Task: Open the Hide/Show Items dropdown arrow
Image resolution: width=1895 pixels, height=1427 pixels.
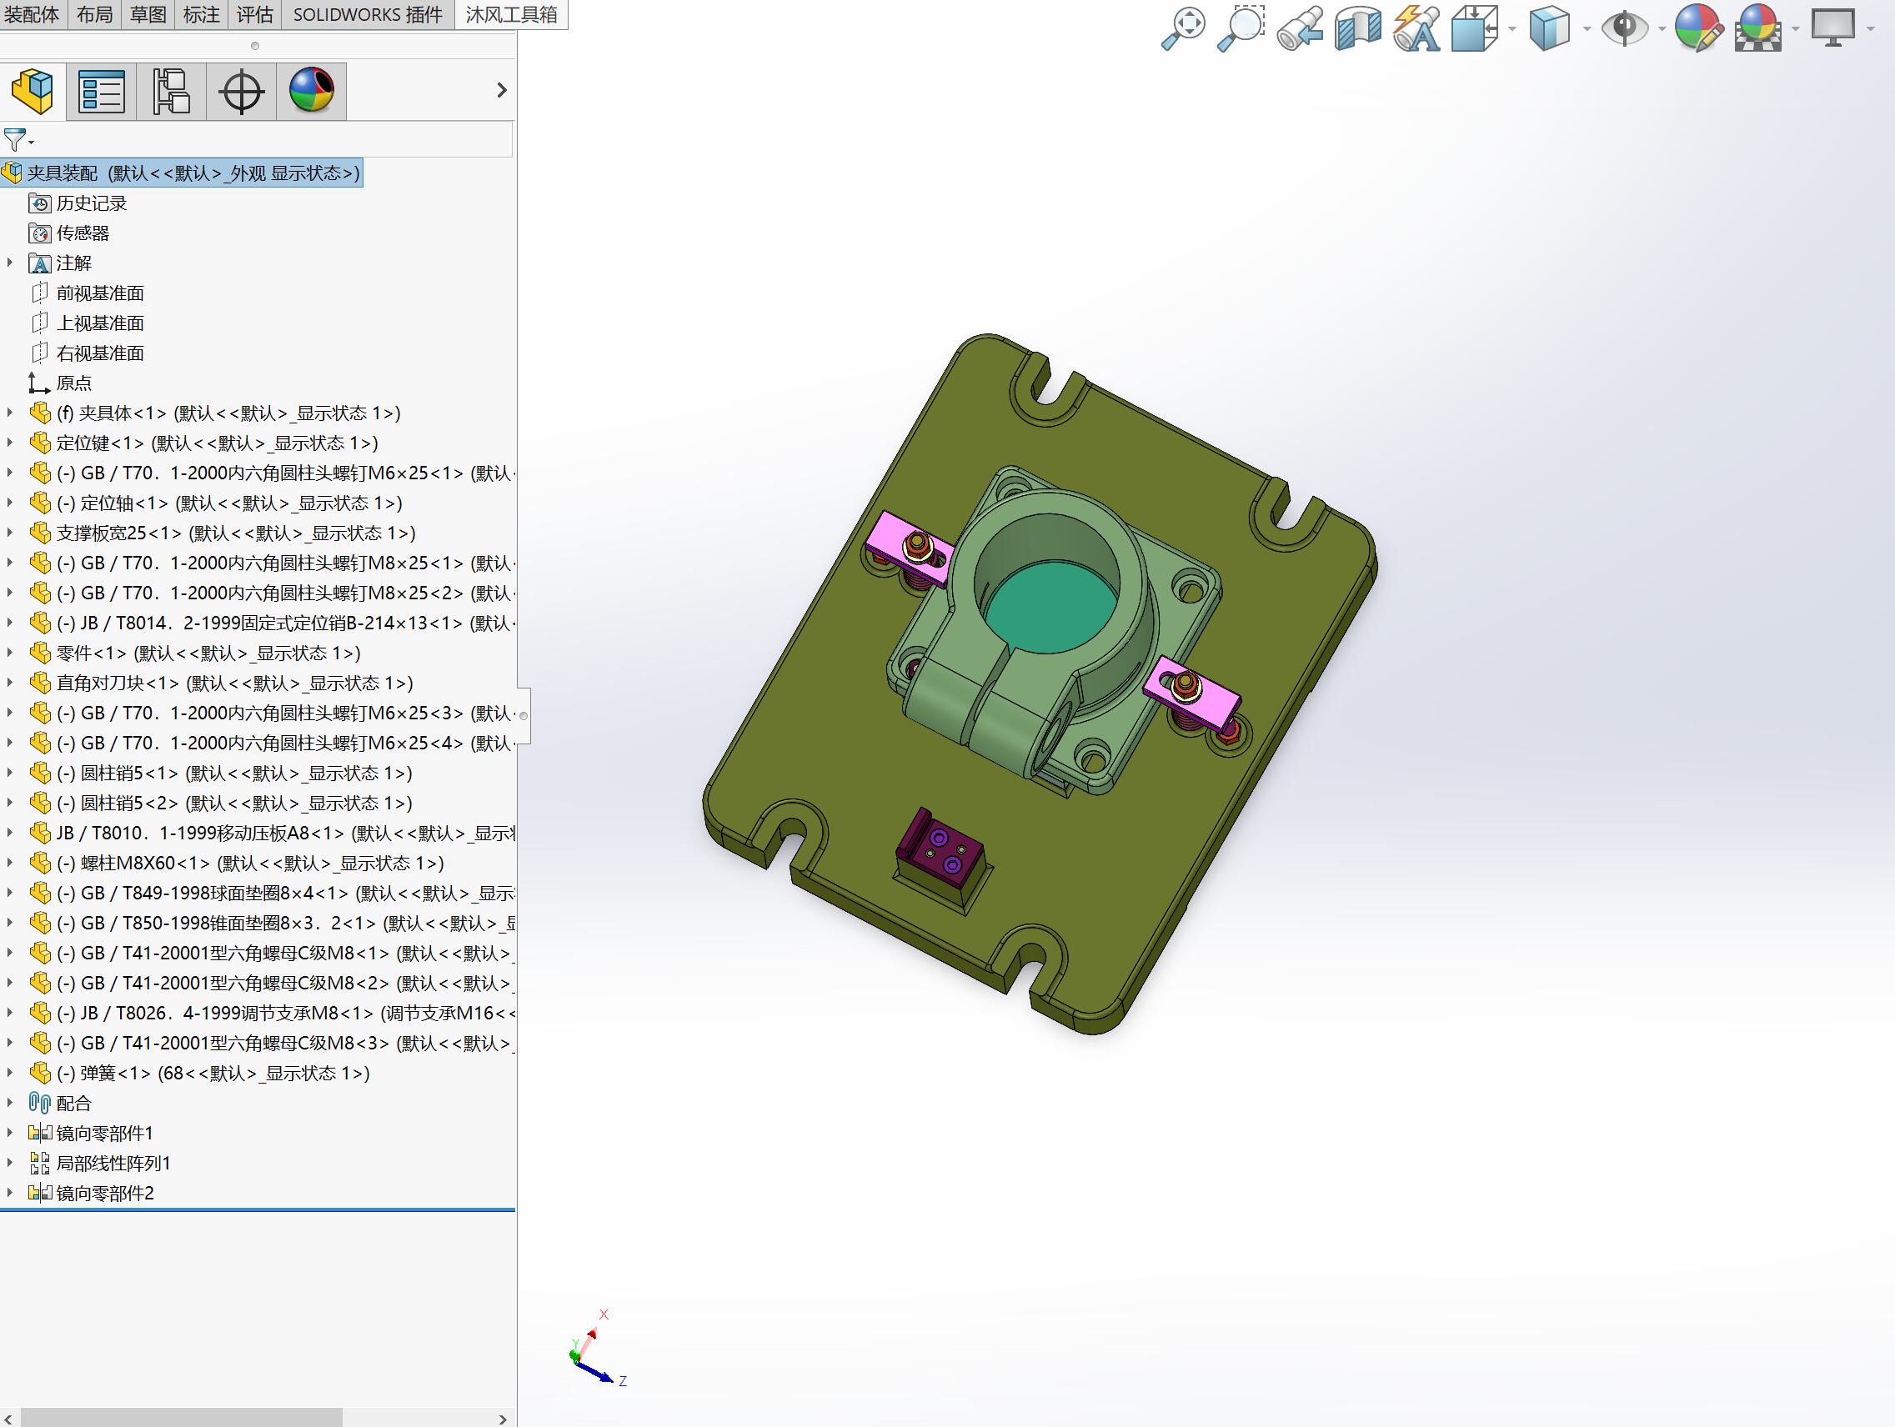Action: click(x=1662, y=29)
